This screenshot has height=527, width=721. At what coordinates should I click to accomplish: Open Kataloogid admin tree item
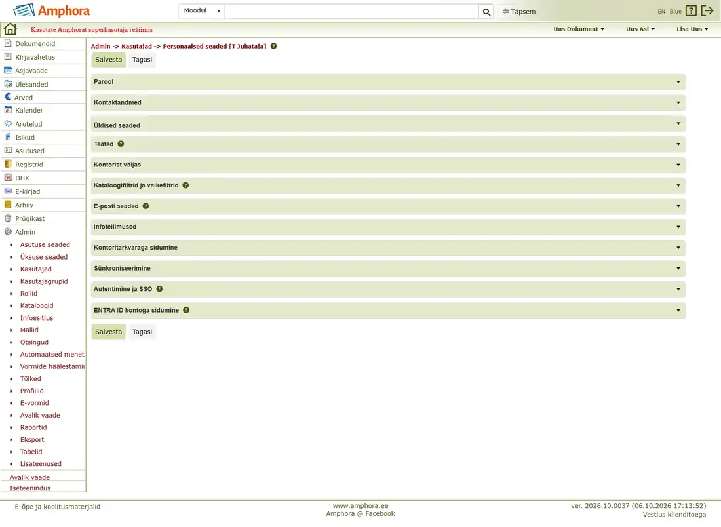(37, 306)
